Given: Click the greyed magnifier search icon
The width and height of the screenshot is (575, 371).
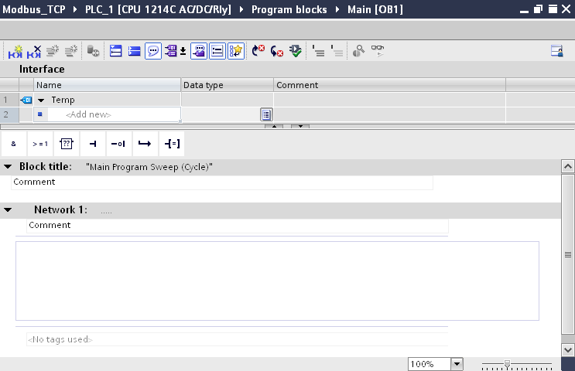Looking at the screenshot, I should (x=358, y=51).
